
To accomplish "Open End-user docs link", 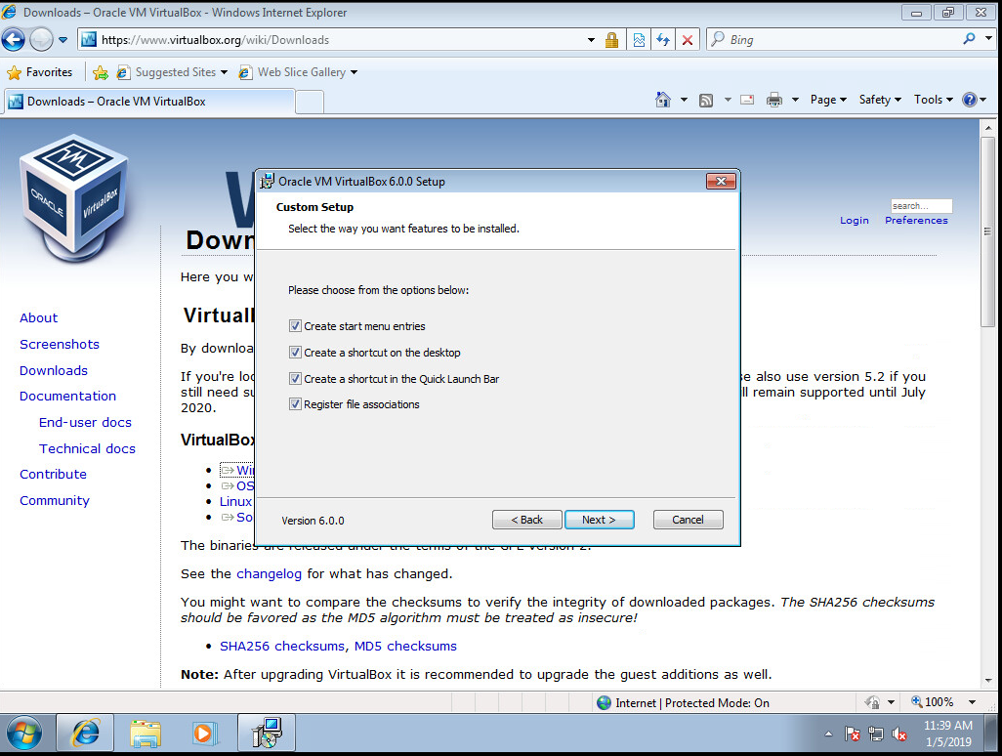I will click(85, 422).
